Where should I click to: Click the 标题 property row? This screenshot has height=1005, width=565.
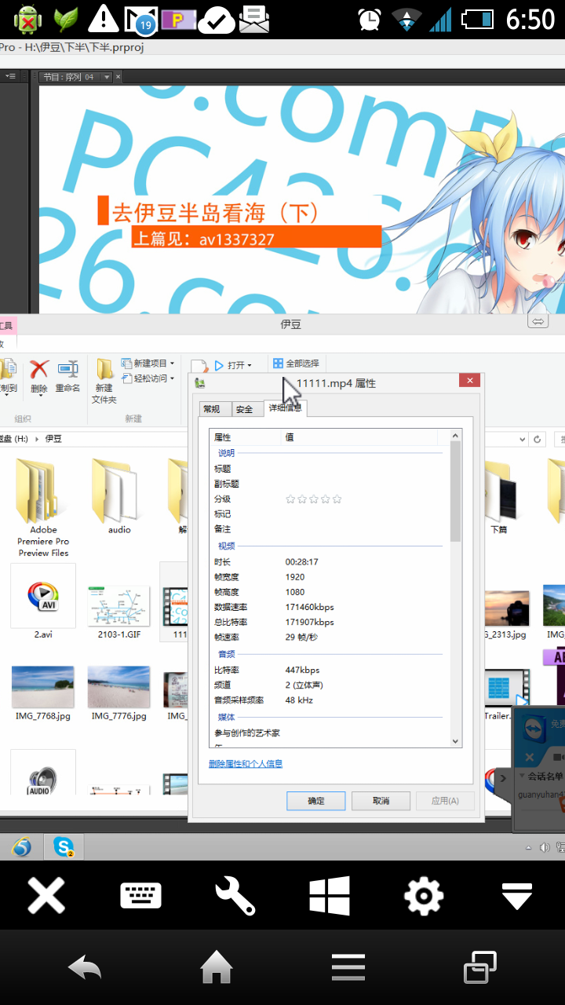pos(330,469)
